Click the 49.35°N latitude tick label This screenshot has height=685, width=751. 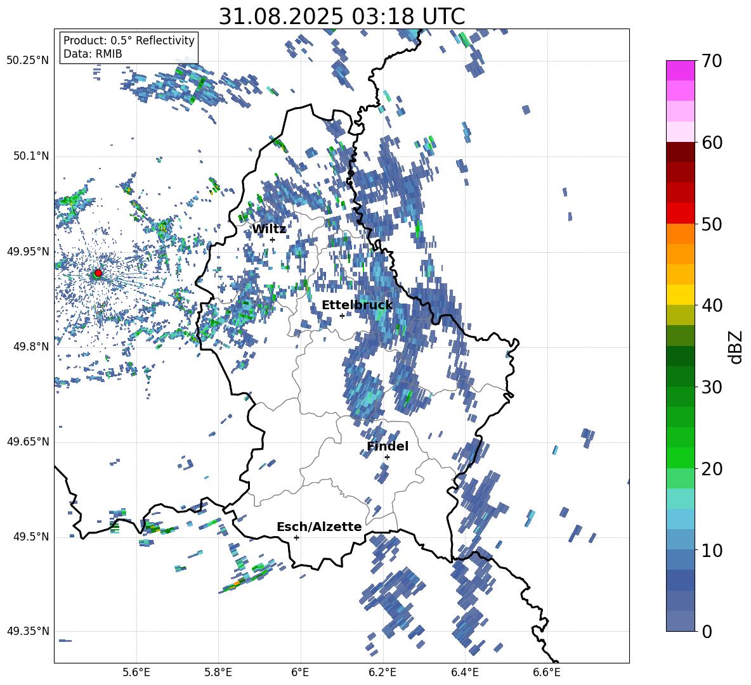coord(28,631)
